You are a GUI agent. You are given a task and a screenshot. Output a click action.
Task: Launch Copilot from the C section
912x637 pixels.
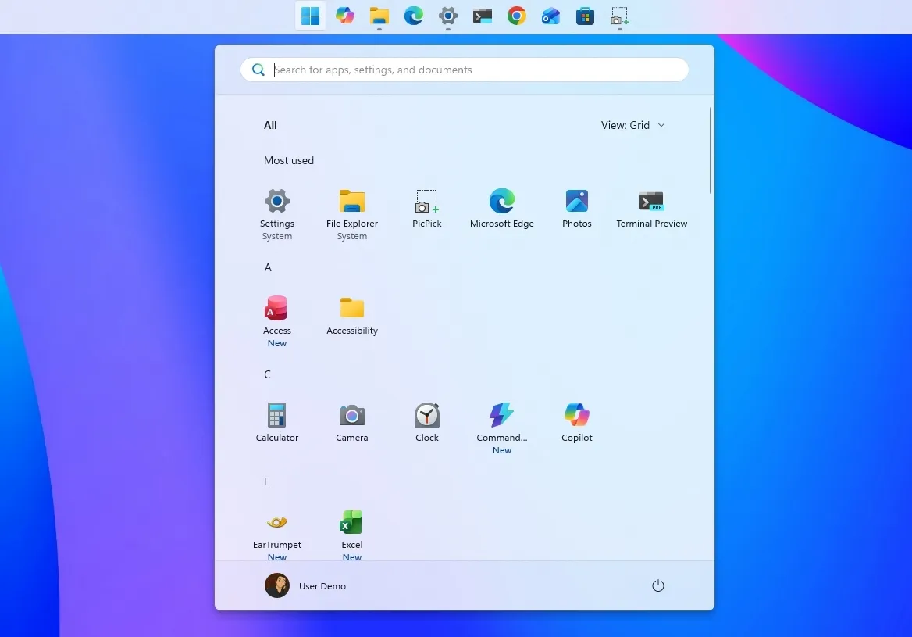pyautogui.click(x=576, y=424)
